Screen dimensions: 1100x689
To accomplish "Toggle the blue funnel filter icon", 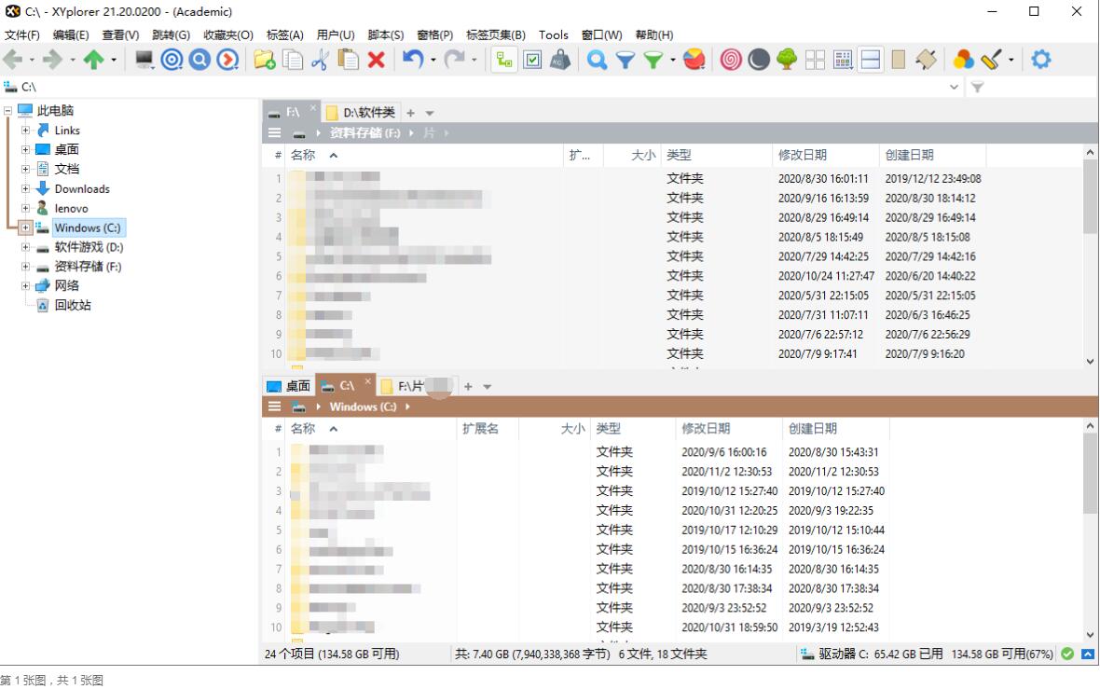I will [626, 59].
